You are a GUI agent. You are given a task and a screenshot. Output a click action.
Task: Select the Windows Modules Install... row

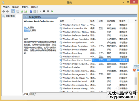[x=94, y=81]
